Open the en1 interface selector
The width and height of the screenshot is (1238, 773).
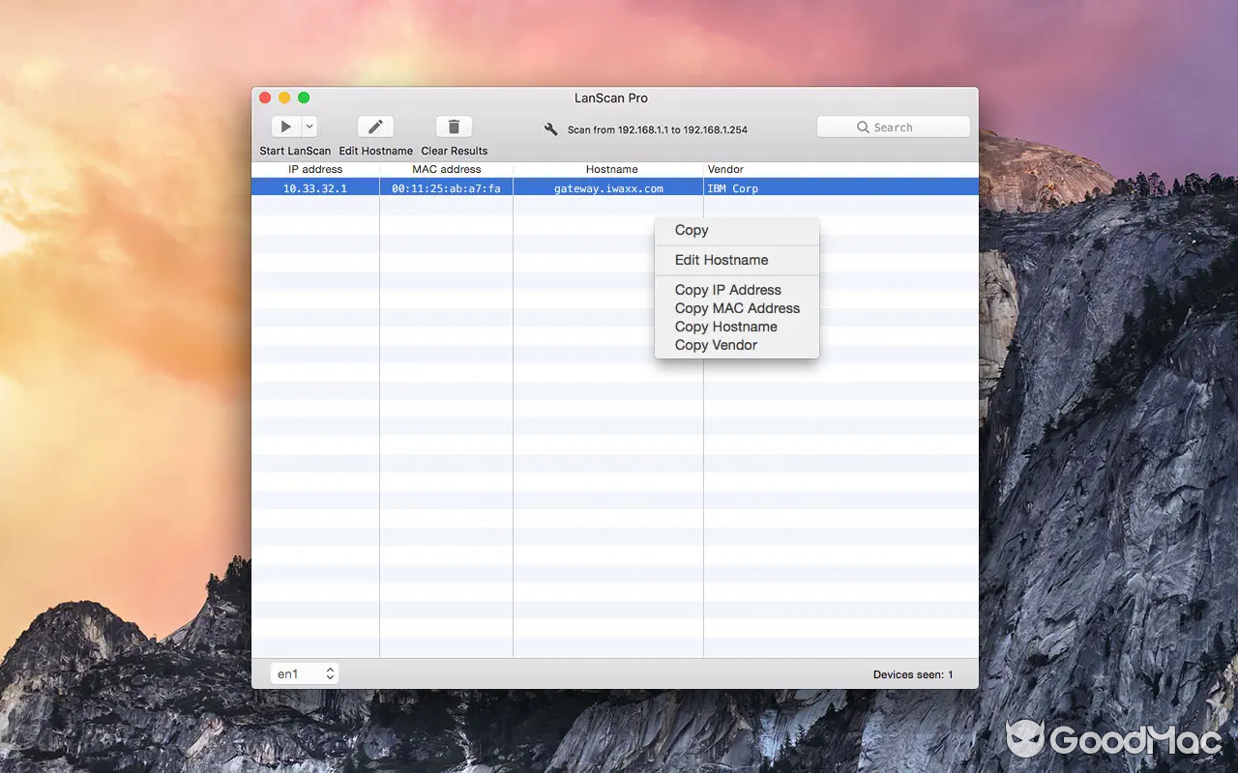click(x=298, y=673)
